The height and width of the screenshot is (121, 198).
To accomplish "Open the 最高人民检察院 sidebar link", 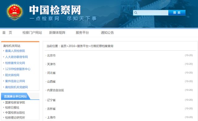I will pyautogui.click(x=15, y=51).
